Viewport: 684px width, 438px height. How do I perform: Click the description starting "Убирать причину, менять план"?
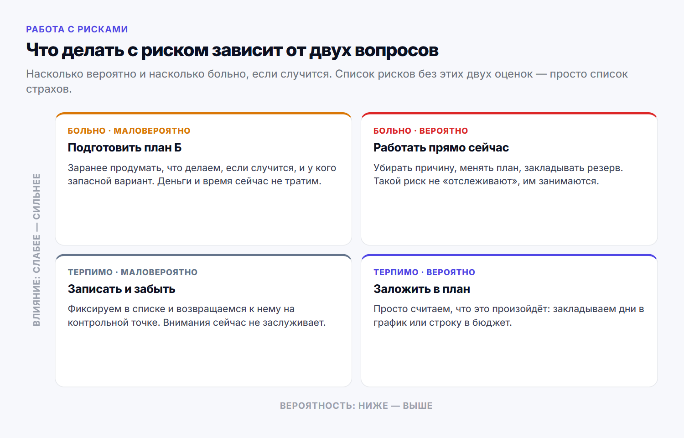pos(498,174)
